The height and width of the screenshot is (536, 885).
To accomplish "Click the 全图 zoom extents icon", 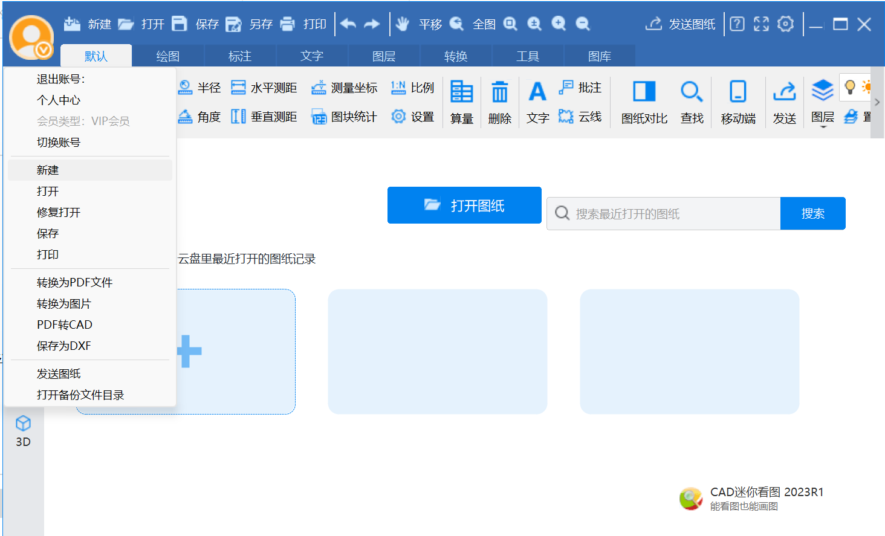I will [x=457, y=24].
